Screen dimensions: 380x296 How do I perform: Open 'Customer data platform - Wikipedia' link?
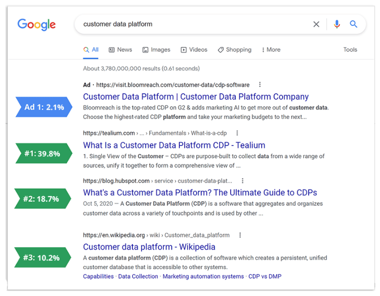tap(149, 247)
